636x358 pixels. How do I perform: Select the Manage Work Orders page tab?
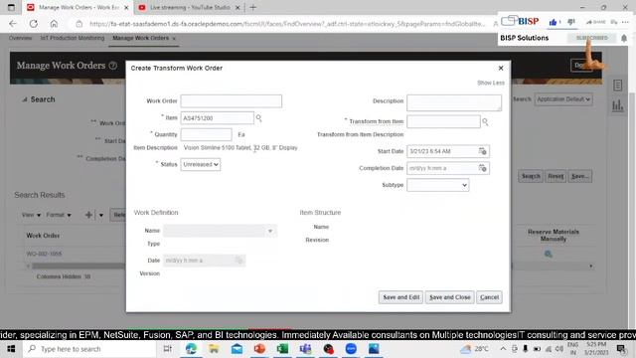(141, 38)
